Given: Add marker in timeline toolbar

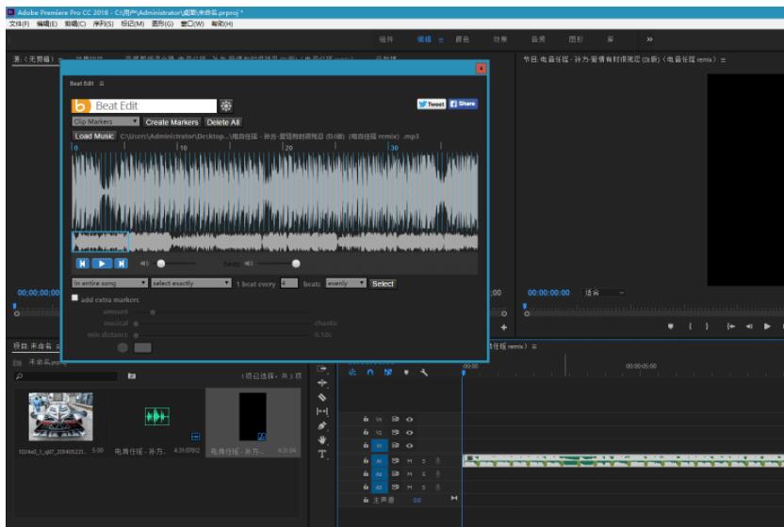Looking at the screenshot, I should click(406, 372).
